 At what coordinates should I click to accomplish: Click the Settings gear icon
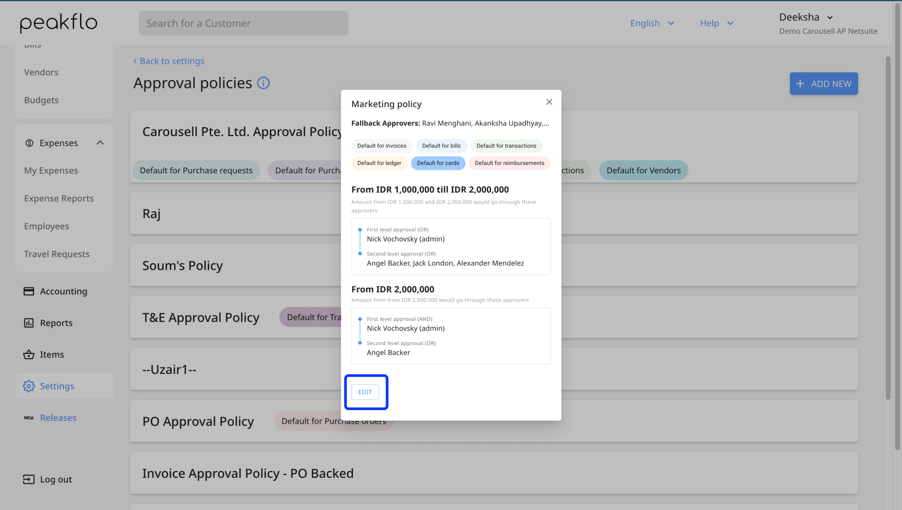pyautogui.click(x=29, y=386)
